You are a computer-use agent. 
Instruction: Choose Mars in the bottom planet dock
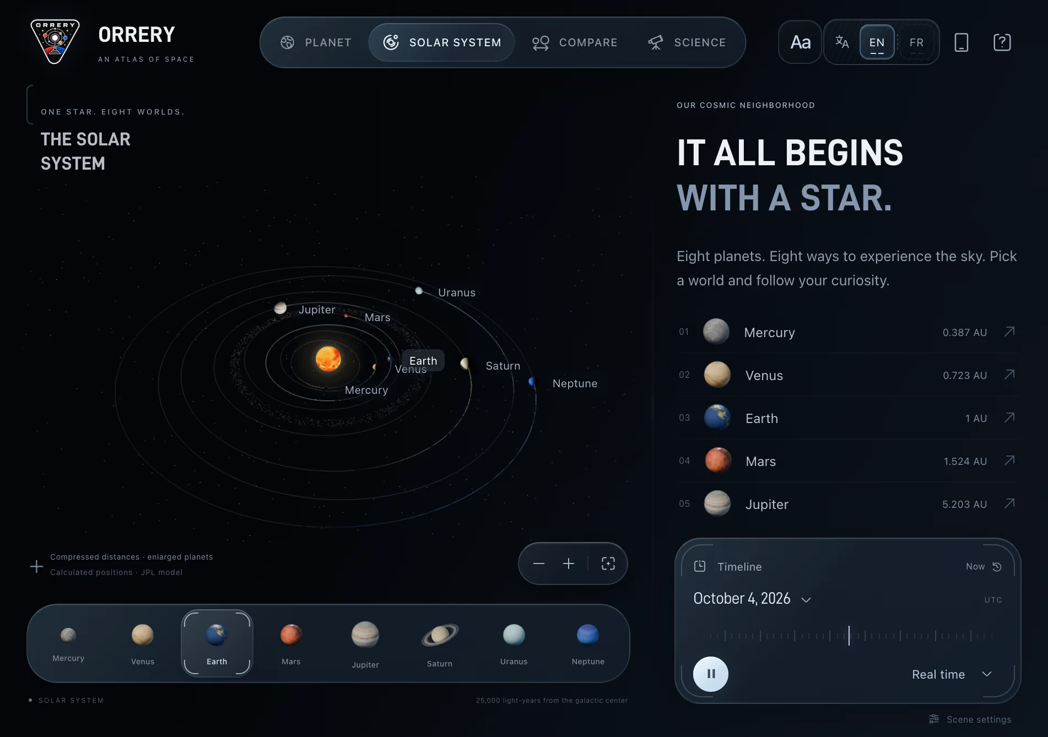click(291, 643)
